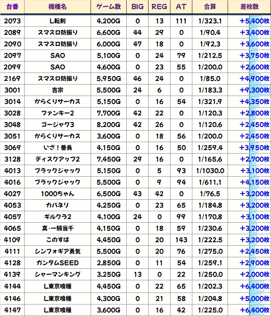Click the AT column header
The height and width of the screenshot is (316, 271).
(181, 7)
